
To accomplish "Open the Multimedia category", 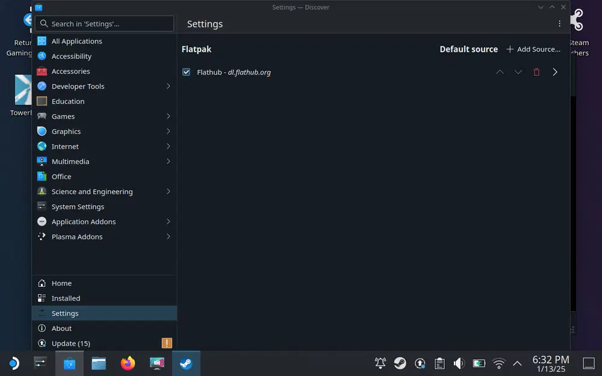I will point(104,161).
